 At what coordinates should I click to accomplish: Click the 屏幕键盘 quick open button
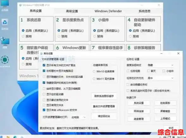tap(165, 111)
